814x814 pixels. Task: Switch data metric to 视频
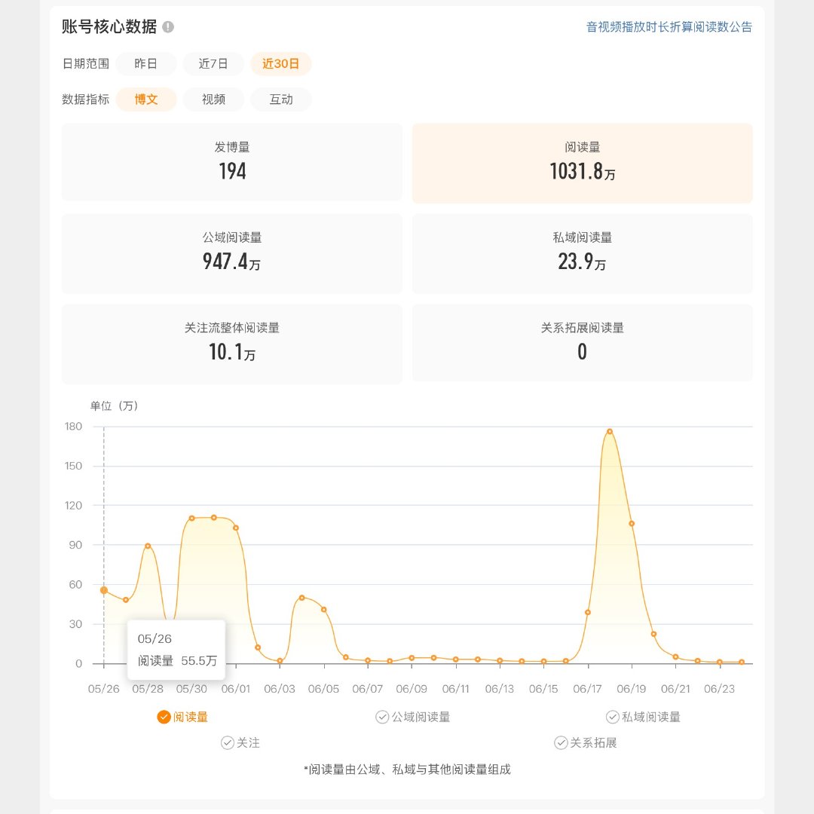tap(213, 99)
